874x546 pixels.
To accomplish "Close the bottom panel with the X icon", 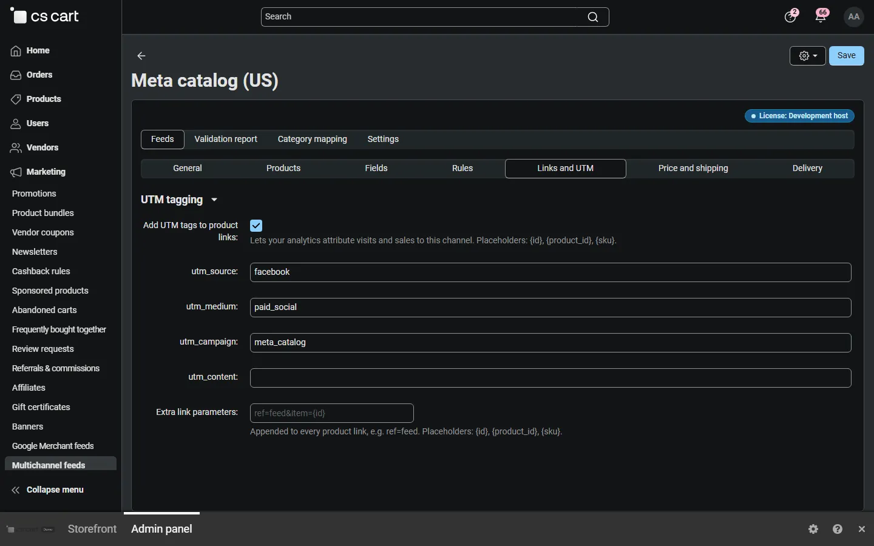I will 862,529.
